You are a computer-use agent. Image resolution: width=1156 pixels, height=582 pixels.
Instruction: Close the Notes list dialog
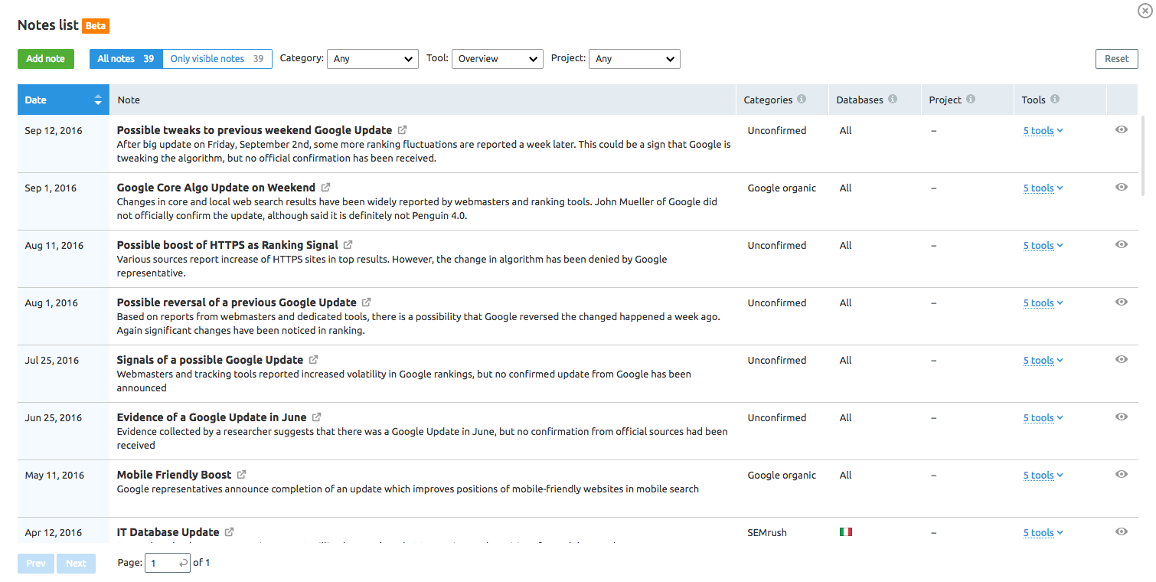[x=1145, y=11]
